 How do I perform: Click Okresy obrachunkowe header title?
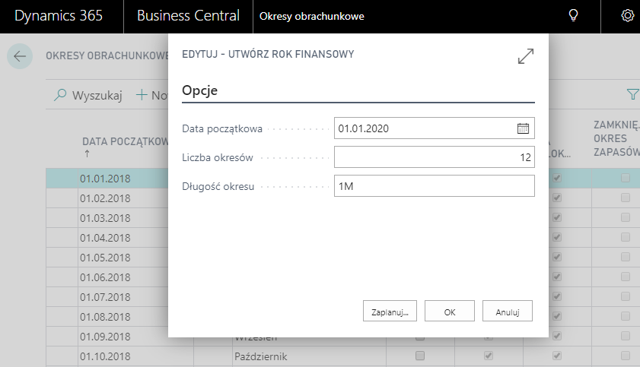312,16
